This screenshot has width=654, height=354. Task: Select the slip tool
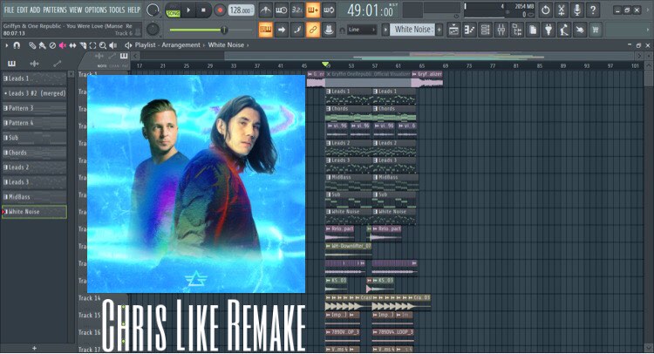(x=72, y=45)
